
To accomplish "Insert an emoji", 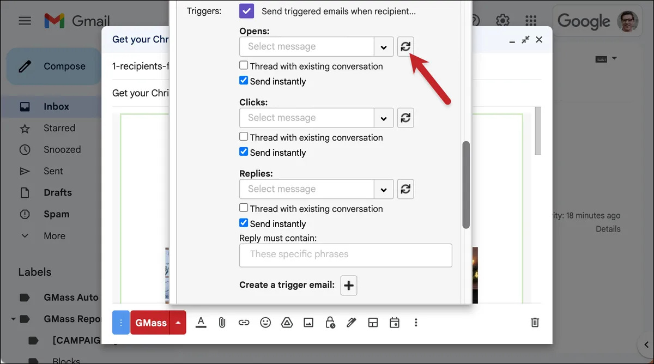I will tap(265, 323).
